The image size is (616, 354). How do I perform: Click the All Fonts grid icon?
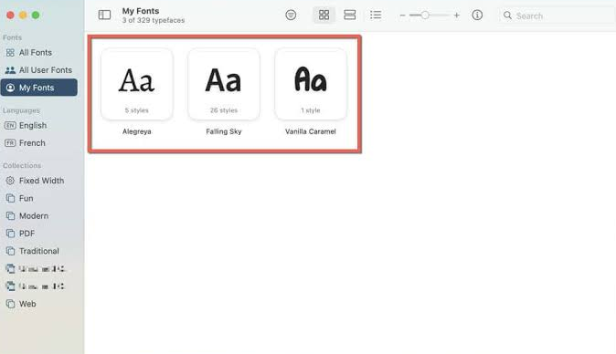point(10,53)
